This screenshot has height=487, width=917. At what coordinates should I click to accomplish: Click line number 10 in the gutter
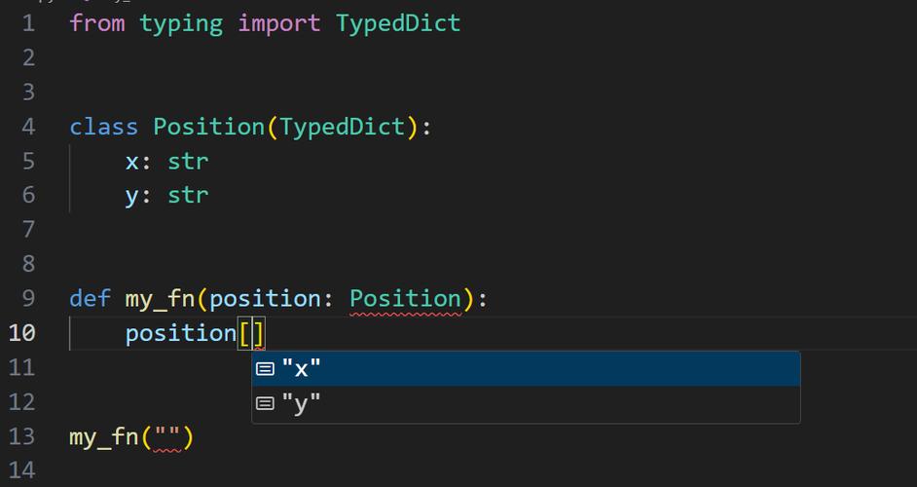click(22, 333)
